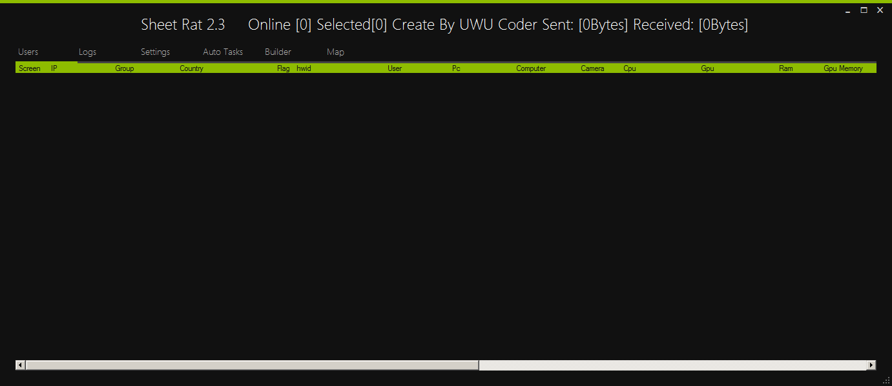Viewport: 892px width, 386px height.
Task: Click the Gpu Memory column header
Action: pos(843,68)
